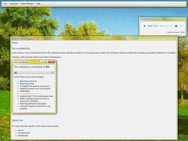
Task: Click the music player window title bar
Action: tap(163, 19)
